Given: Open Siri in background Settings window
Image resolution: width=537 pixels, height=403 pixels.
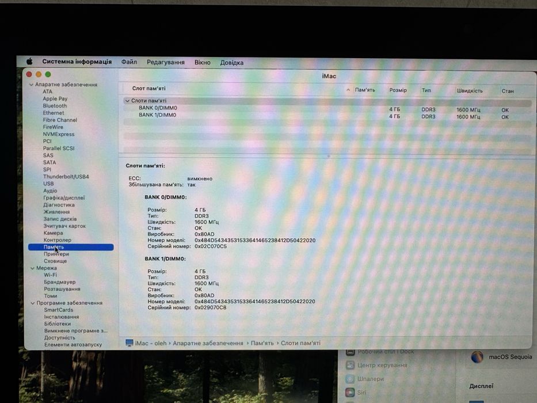Looking at the screenshot, I should coord(361,393).
